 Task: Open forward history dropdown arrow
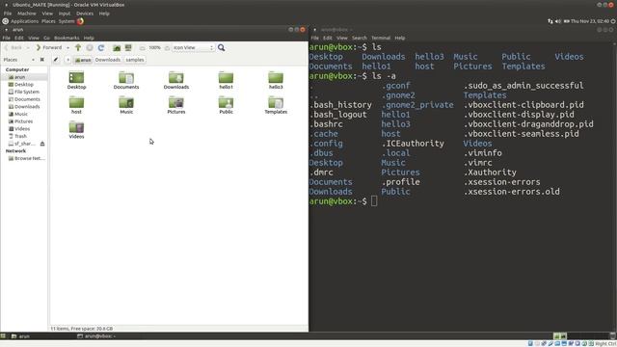click(x=67, y=47)
